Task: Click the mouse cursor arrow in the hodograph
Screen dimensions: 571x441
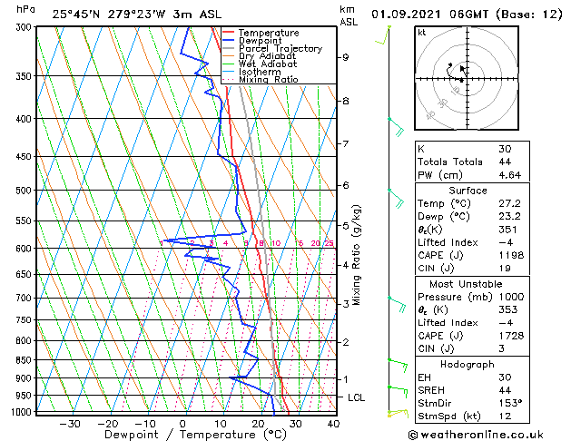Action: click(x=463, y=70)
